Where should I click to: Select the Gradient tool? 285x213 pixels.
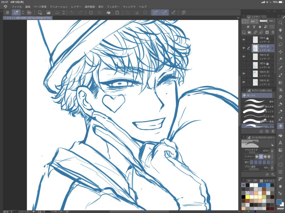280,150
